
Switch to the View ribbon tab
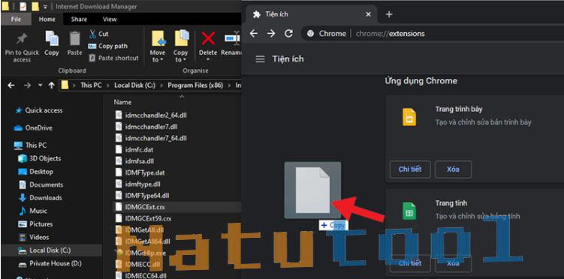[110, 19]
